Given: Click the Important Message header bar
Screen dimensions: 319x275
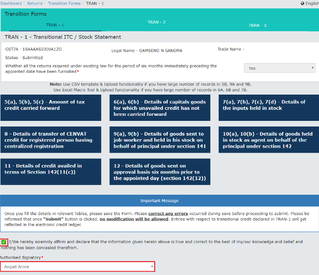Looking at the screenshot, I should click(159, 201).
